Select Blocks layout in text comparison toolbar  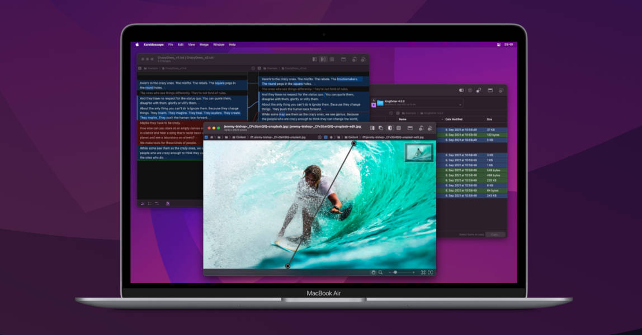314,59
